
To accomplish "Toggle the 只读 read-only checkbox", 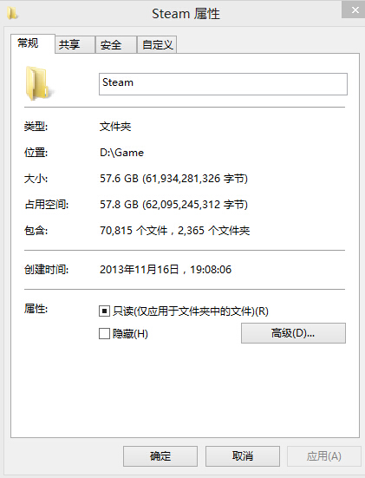I will click(104, 311).
